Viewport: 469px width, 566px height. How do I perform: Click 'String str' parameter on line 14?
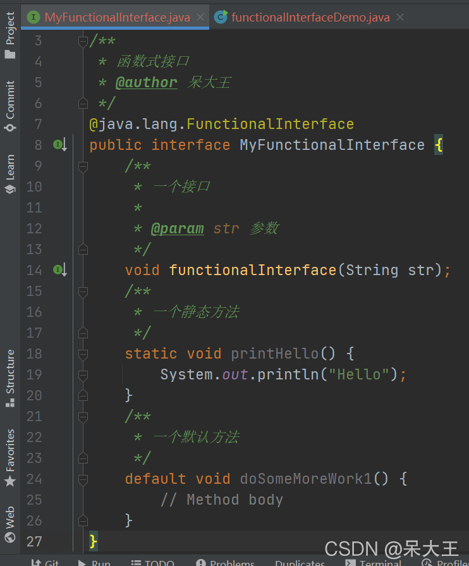(389, 271)
